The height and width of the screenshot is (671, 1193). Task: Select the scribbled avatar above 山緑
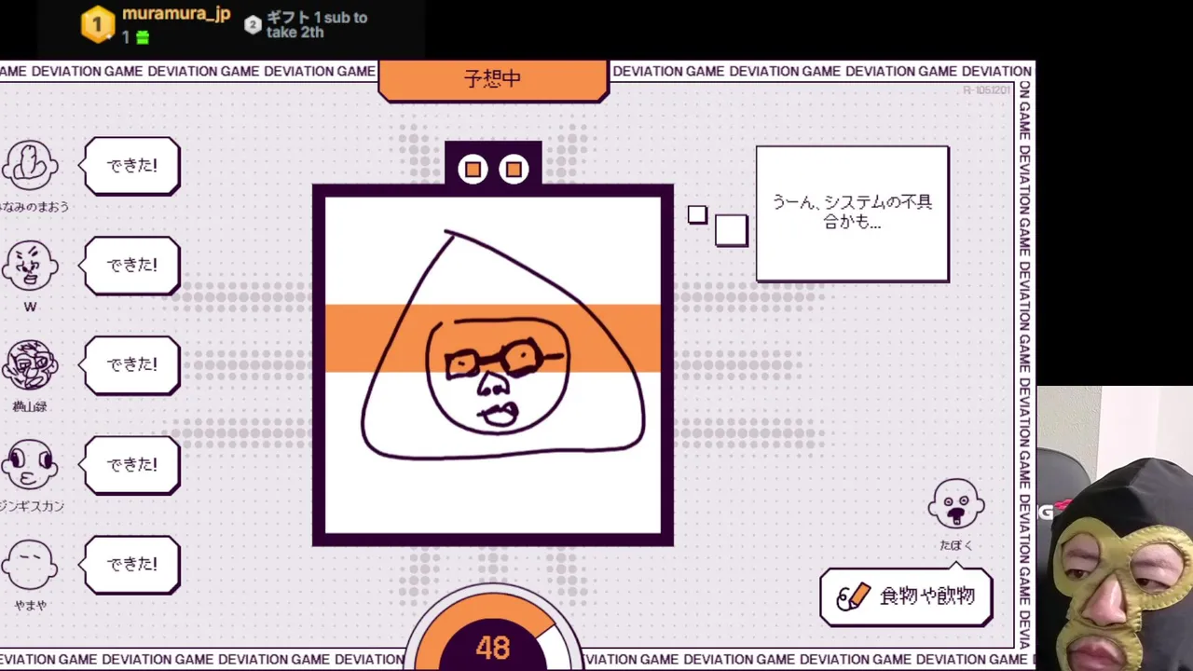(x=30, y=365)
